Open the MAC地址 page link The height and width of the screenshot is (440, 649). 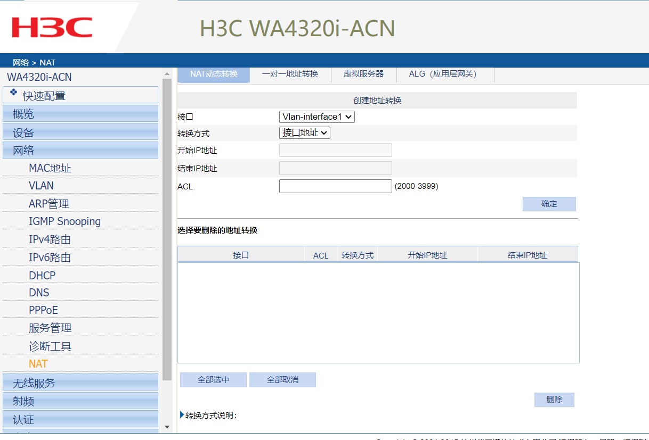click(x=50, y=168)
